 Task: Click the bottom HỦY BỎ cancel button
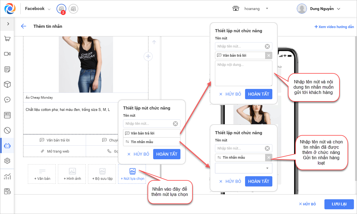(307, 204)
